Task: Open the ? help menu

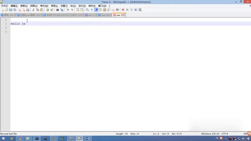Action: (x=110, y=6)
